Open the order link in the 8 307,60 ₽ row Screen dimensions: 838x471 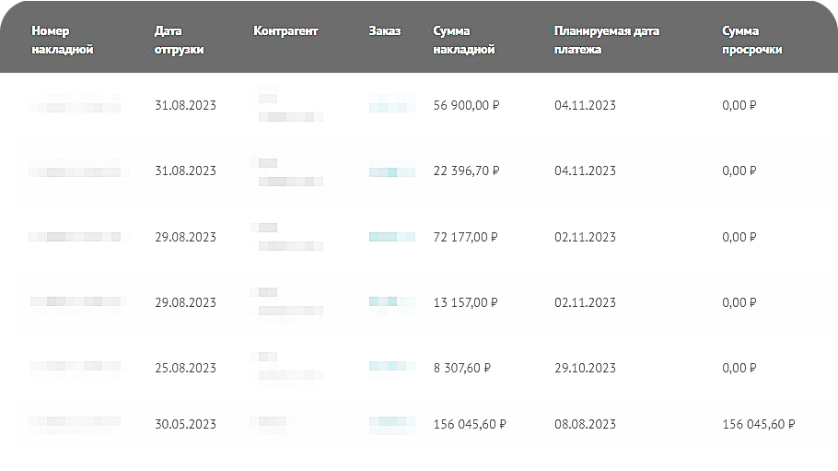(391, 368)
